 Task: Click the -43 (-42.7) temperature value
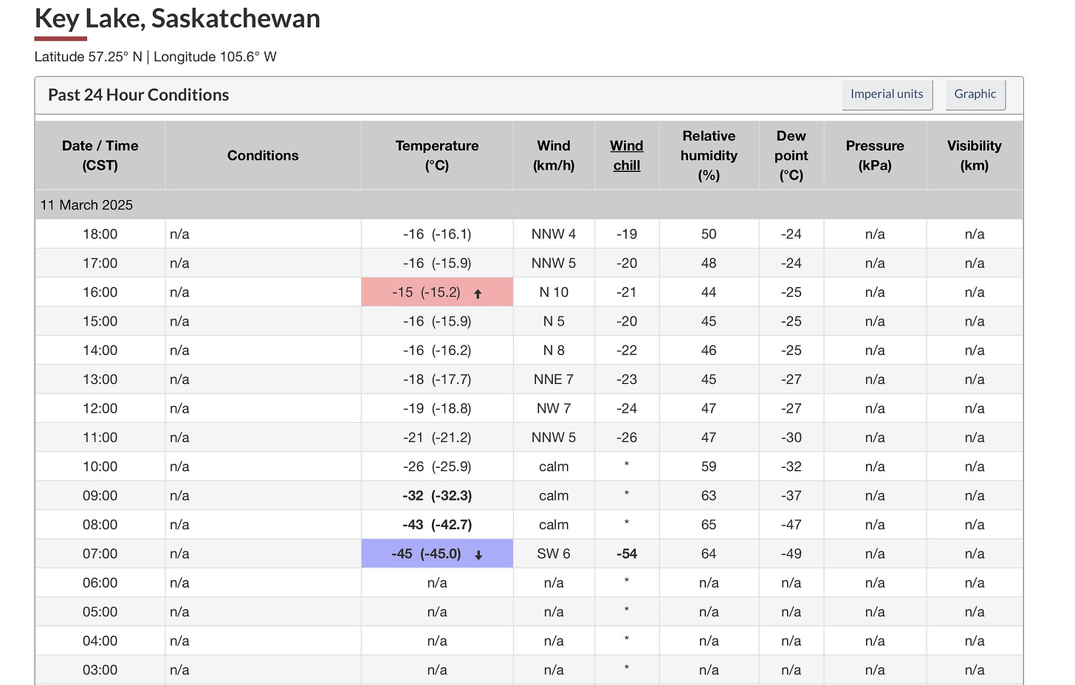coord(437,525)
